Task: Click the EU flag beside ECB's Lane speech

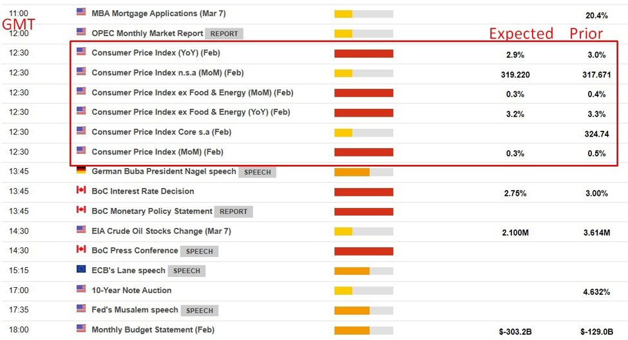Action: 81,269
